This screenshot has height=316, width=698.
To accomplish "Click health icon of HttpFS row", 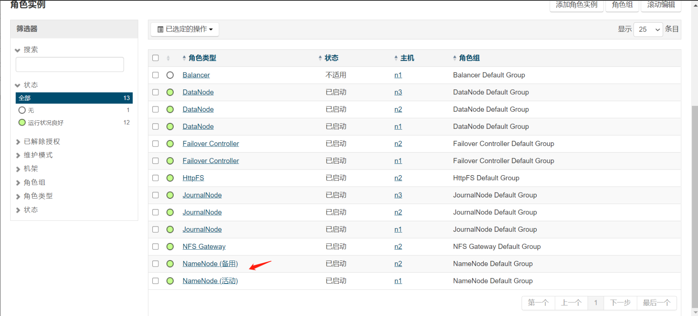I will point(170,178).
